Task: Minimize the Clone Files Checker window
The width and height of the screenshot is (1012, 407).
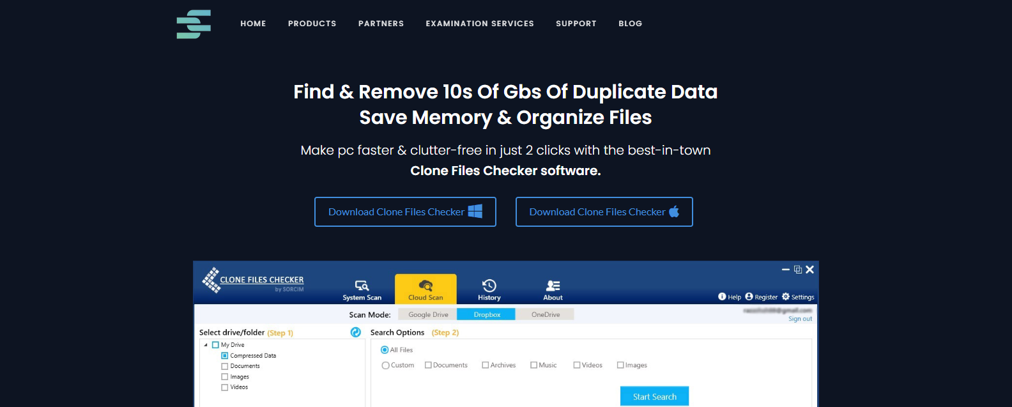Action: tap(786, 270)
